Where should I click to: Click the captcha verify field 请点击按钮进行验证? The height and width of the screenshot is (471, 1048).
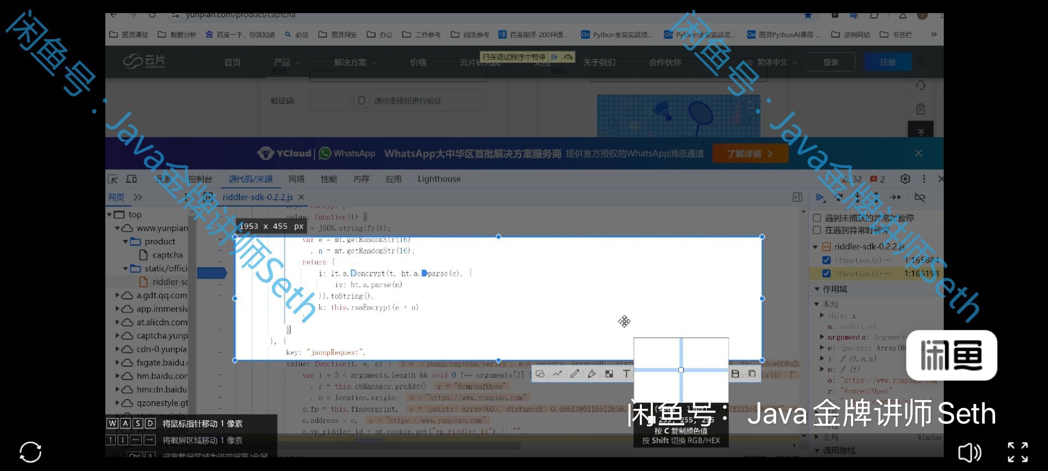(x=398, y=101)
